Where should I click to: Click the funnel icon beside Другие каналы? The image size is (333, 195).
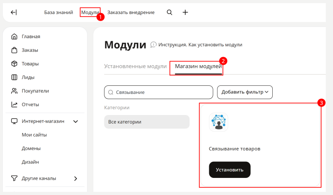tap(14, 178)
